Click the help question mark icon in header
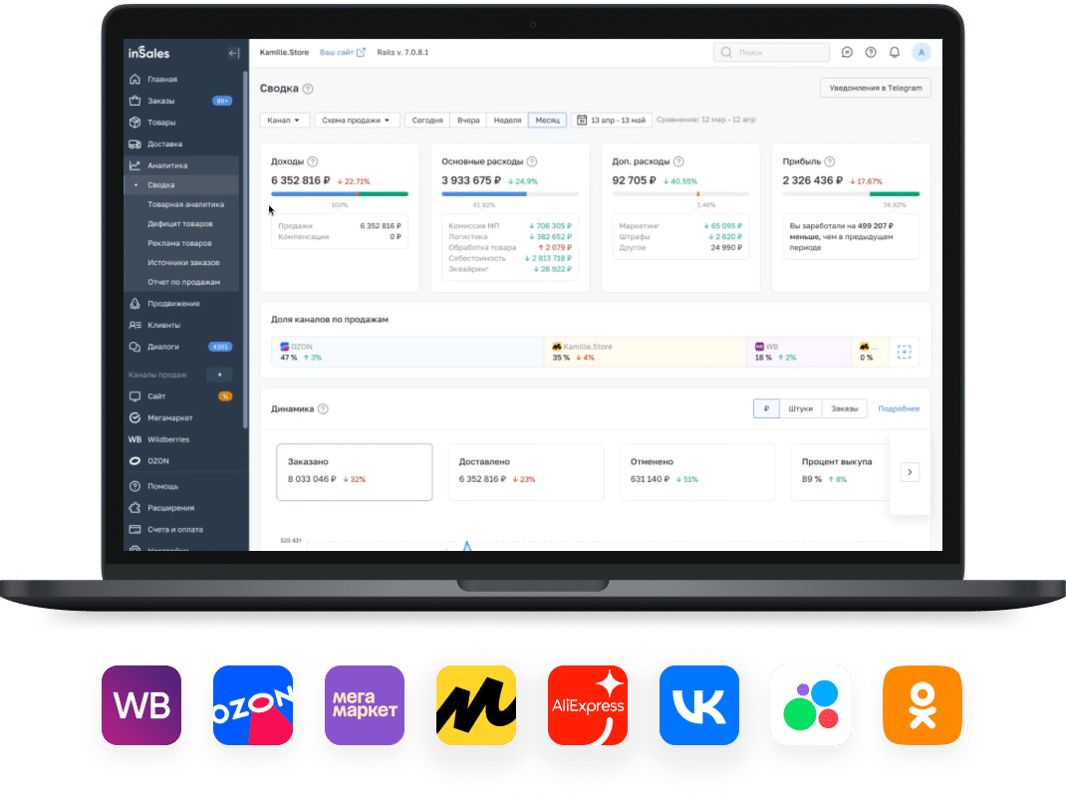This screenshot has height=793, width=1066. [871, 53]
